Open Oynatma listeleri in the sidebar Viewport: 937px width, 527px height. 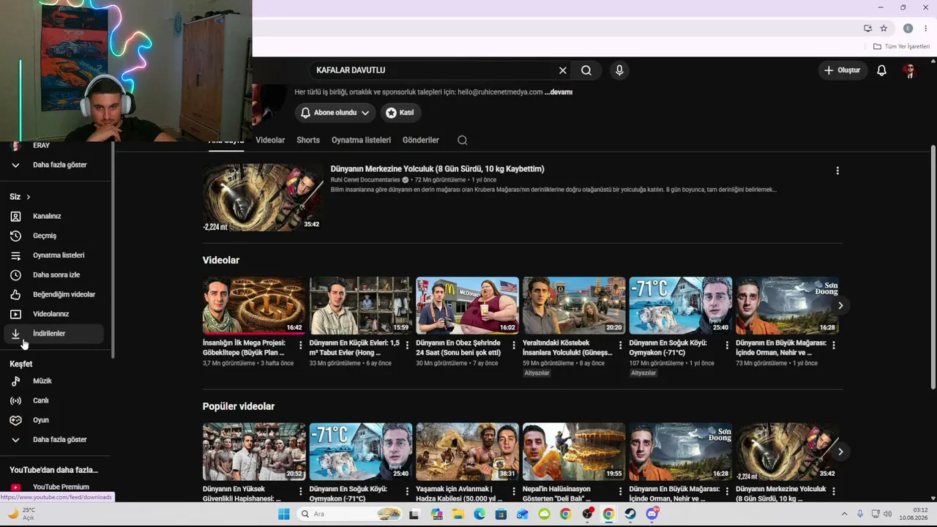(x=53, y=255)
